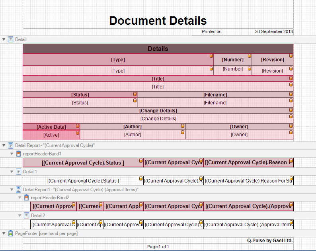Select the Detail2 Approval Items value cell

[x=248, y=224]
